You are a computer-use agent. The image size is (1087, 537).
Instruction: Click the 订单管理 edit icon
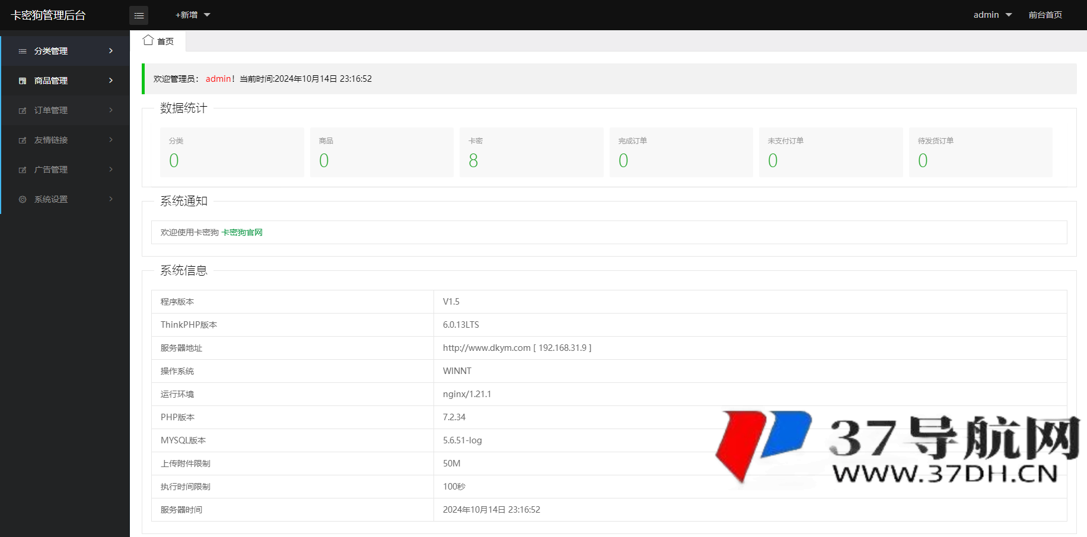[x=23, y=111]
